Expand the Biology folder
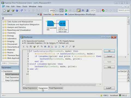Image resolution: width=131 pixels, height=98 pixels. coord(3,36)
